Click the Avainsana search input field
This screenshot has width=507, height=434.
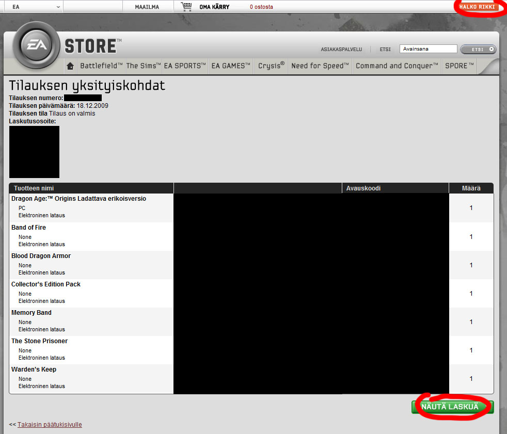coord(428,49)
